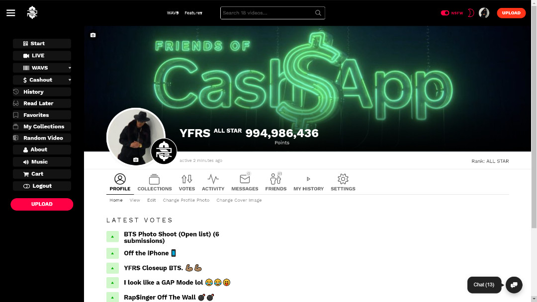
Task: Open the hamburger menu icon
Action: coord(10,13)
